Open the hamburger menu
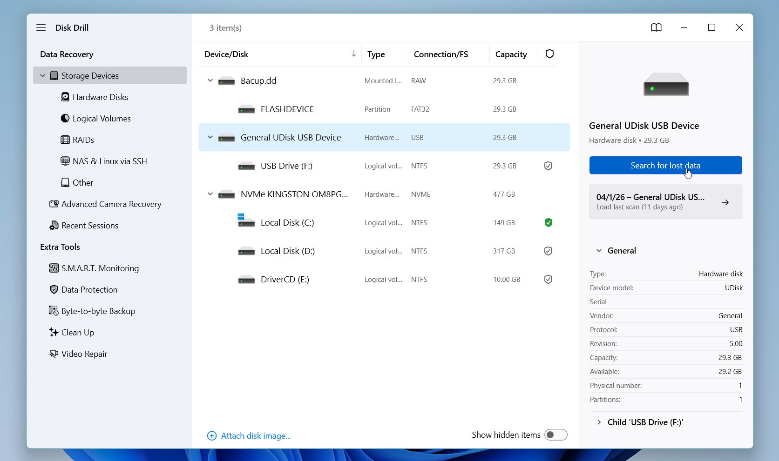The image size is (779, 461). (x=41, y=27)
